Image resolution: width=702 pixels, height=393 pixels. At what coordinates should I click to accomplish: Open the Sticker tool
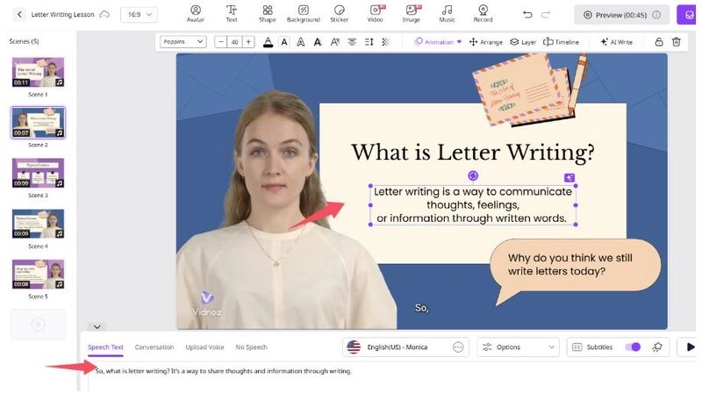(340, 14)
